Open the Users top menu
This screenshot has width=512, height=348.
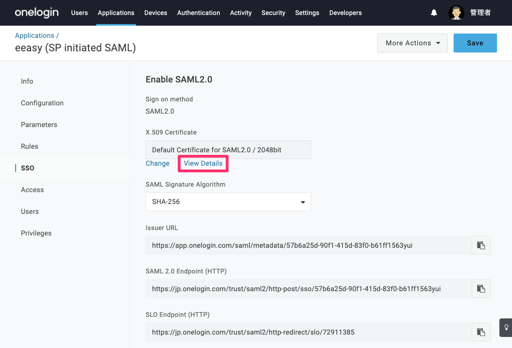tap(79, 13)
